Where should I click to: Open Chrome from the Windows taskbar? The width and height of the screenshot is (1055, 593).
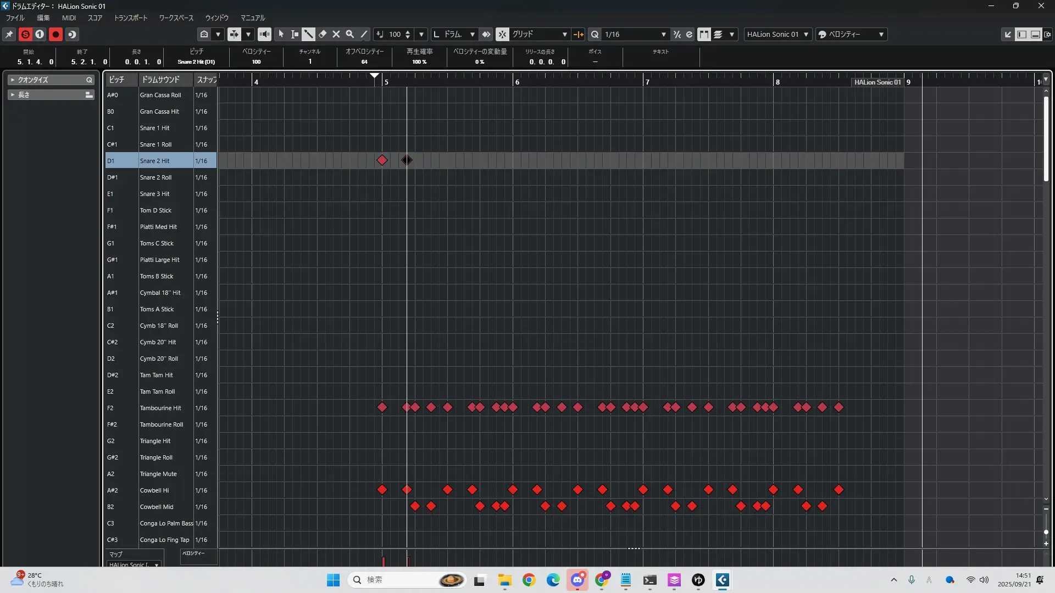(x=529, y=580)
